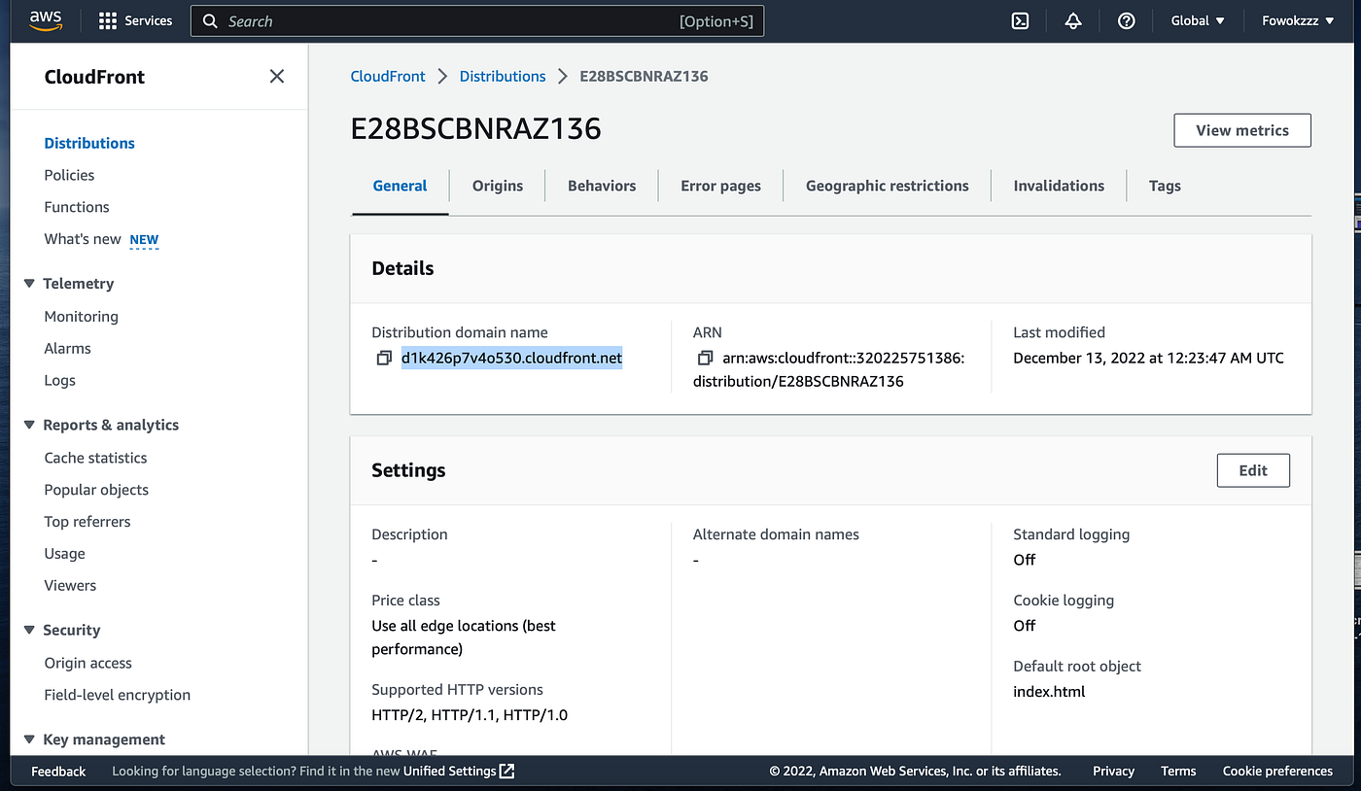Open Policies in the sidebar
The height and width of the screenshot is (791, 1361).
pos(69,175)
